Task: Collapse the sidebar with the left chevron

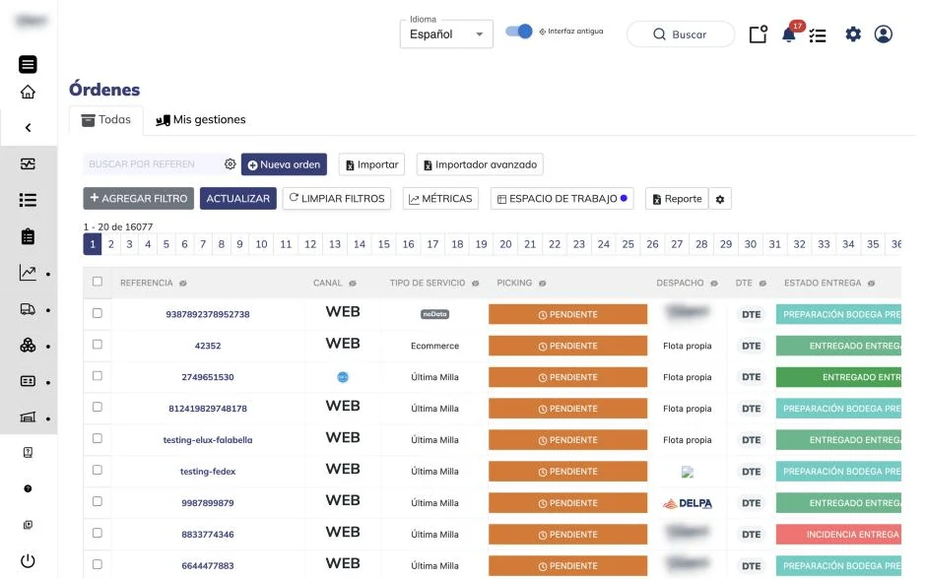Action: (x=28, y=127)
